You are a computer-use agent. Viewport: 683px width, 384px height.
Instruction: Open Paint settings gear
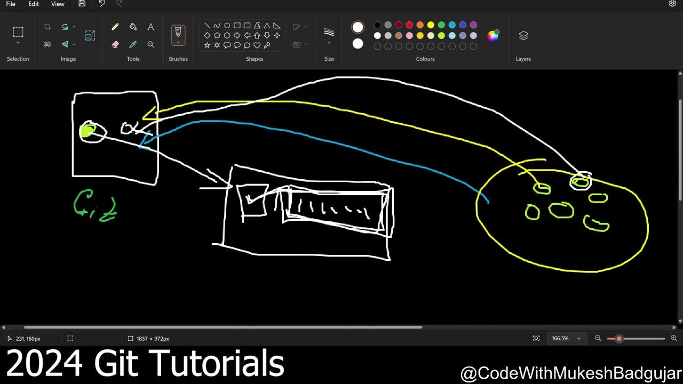click(672, 4)
